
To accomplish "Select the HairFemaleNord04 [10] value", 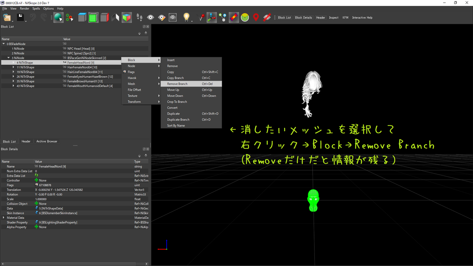I will [x=82, y=67].
